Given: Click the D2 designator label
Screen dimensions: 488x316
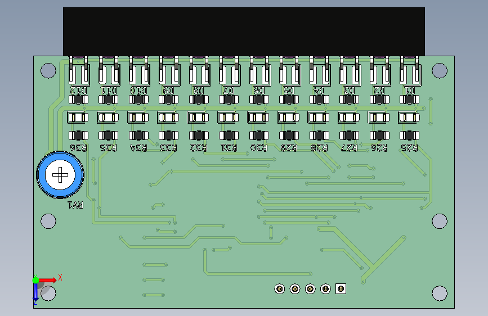Looking at the screenshot, I should [379, 91].
